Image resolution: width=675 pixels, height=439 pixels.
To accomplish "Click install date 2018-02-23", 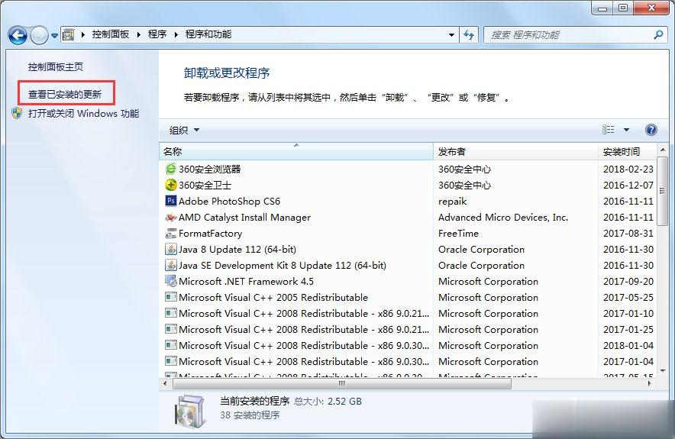I will (628, 169).
